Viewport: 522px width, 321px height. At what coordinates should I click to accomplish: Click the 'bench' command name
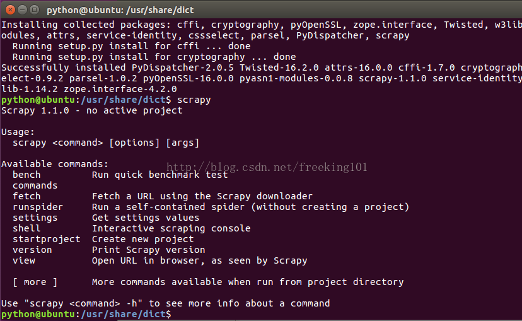tap(26, 175)
